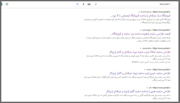Open the packages result title link
Screen dimensions: 180x103
(140, 34)
